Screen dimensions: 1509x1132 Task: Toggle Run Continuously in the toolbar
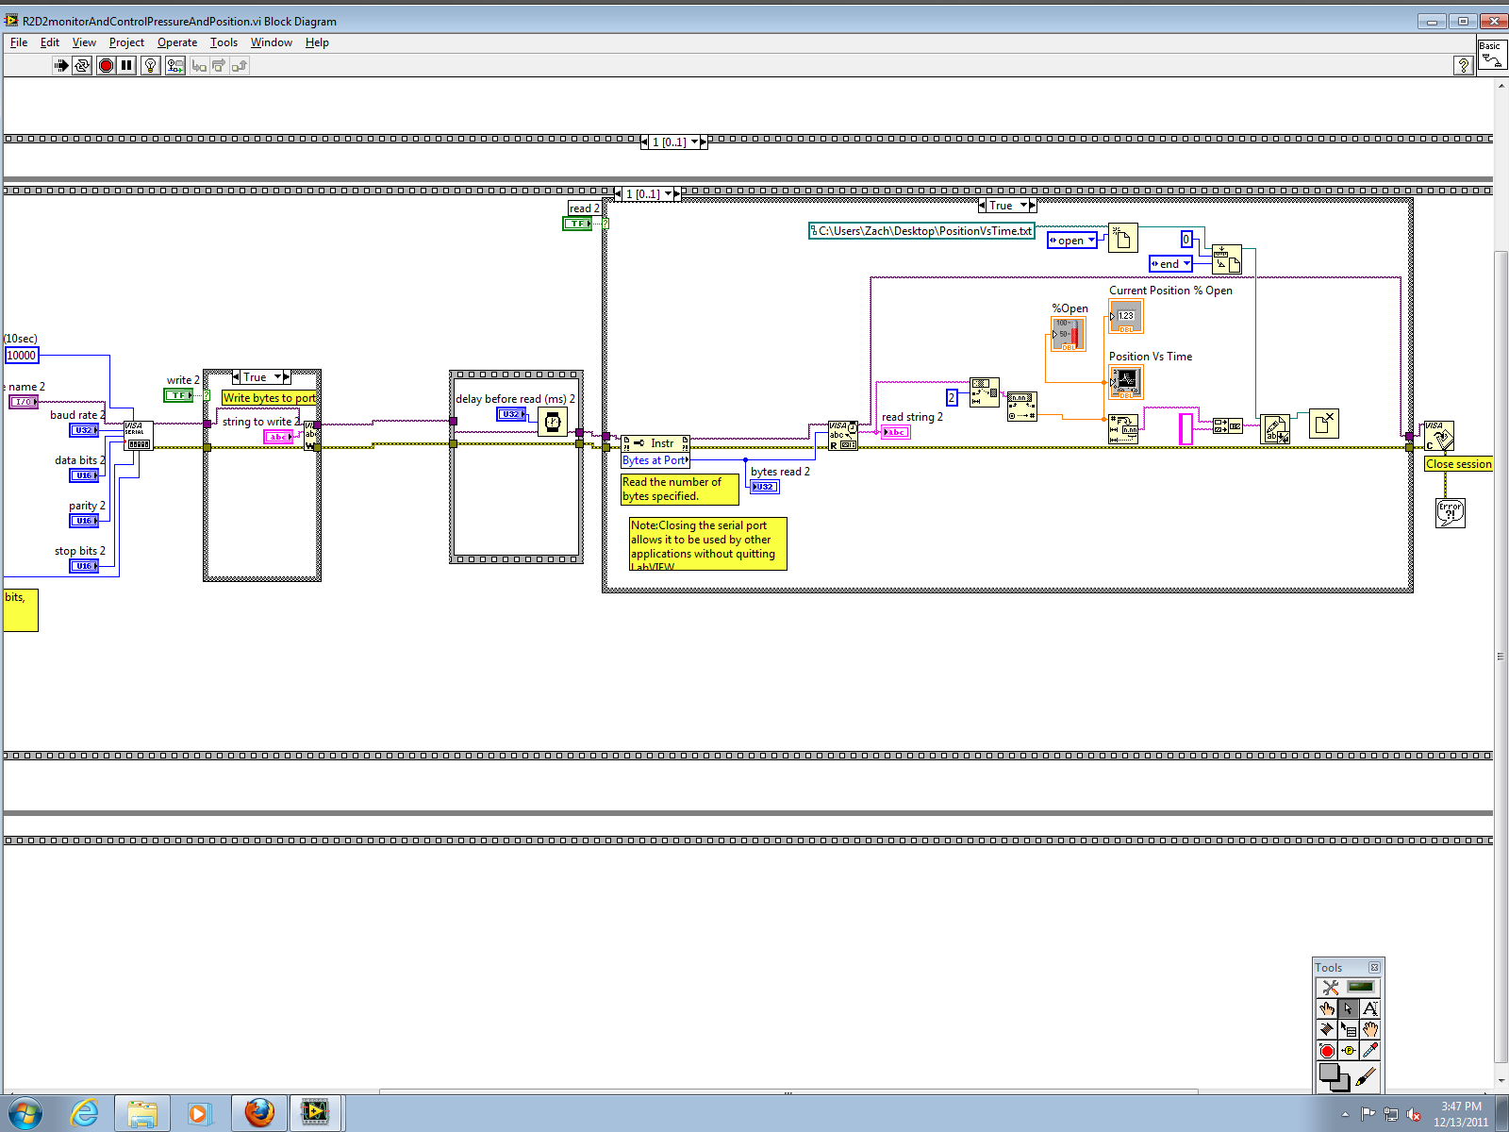point(82,65)
